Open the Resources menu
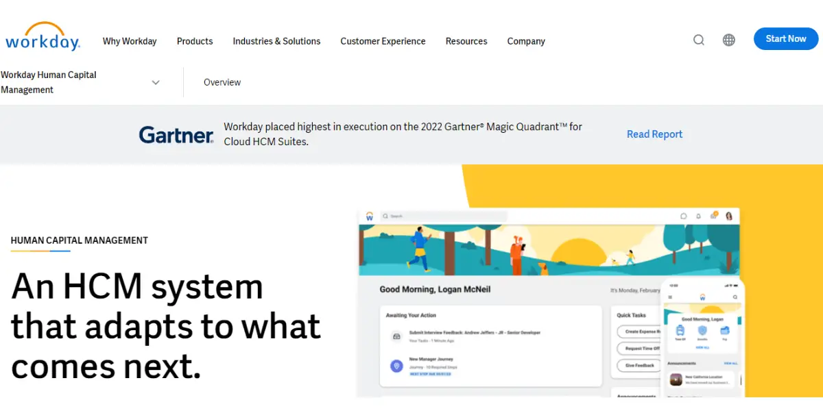 tap(466, 41)
